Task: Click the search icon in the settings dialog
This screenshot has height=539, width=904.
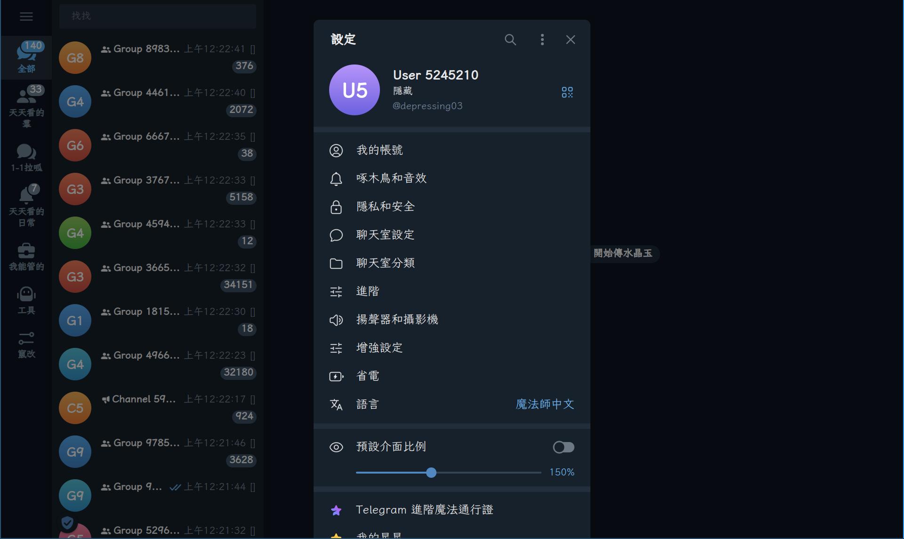Action: (x=510, y=40)
